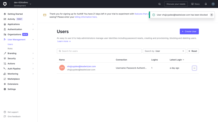The width and height of the screenshot is (218, 122).
Task: Dismiss the user blocked notification
Action: [x=211, y=15]
